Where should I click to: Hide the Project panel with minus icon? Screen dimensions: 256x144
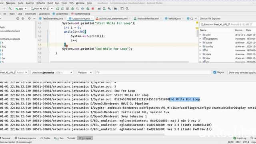(34, 18)
